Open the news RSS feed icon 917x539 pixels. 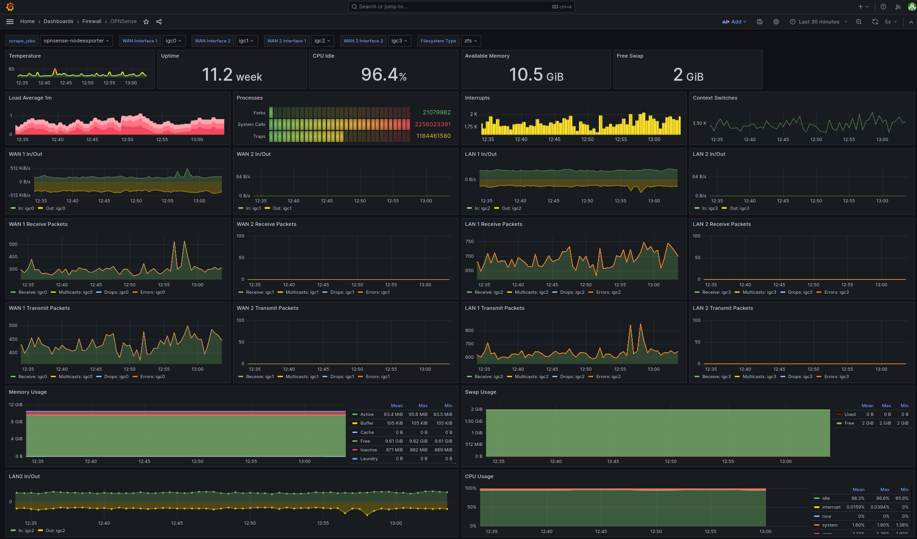(x=898, y=7)
